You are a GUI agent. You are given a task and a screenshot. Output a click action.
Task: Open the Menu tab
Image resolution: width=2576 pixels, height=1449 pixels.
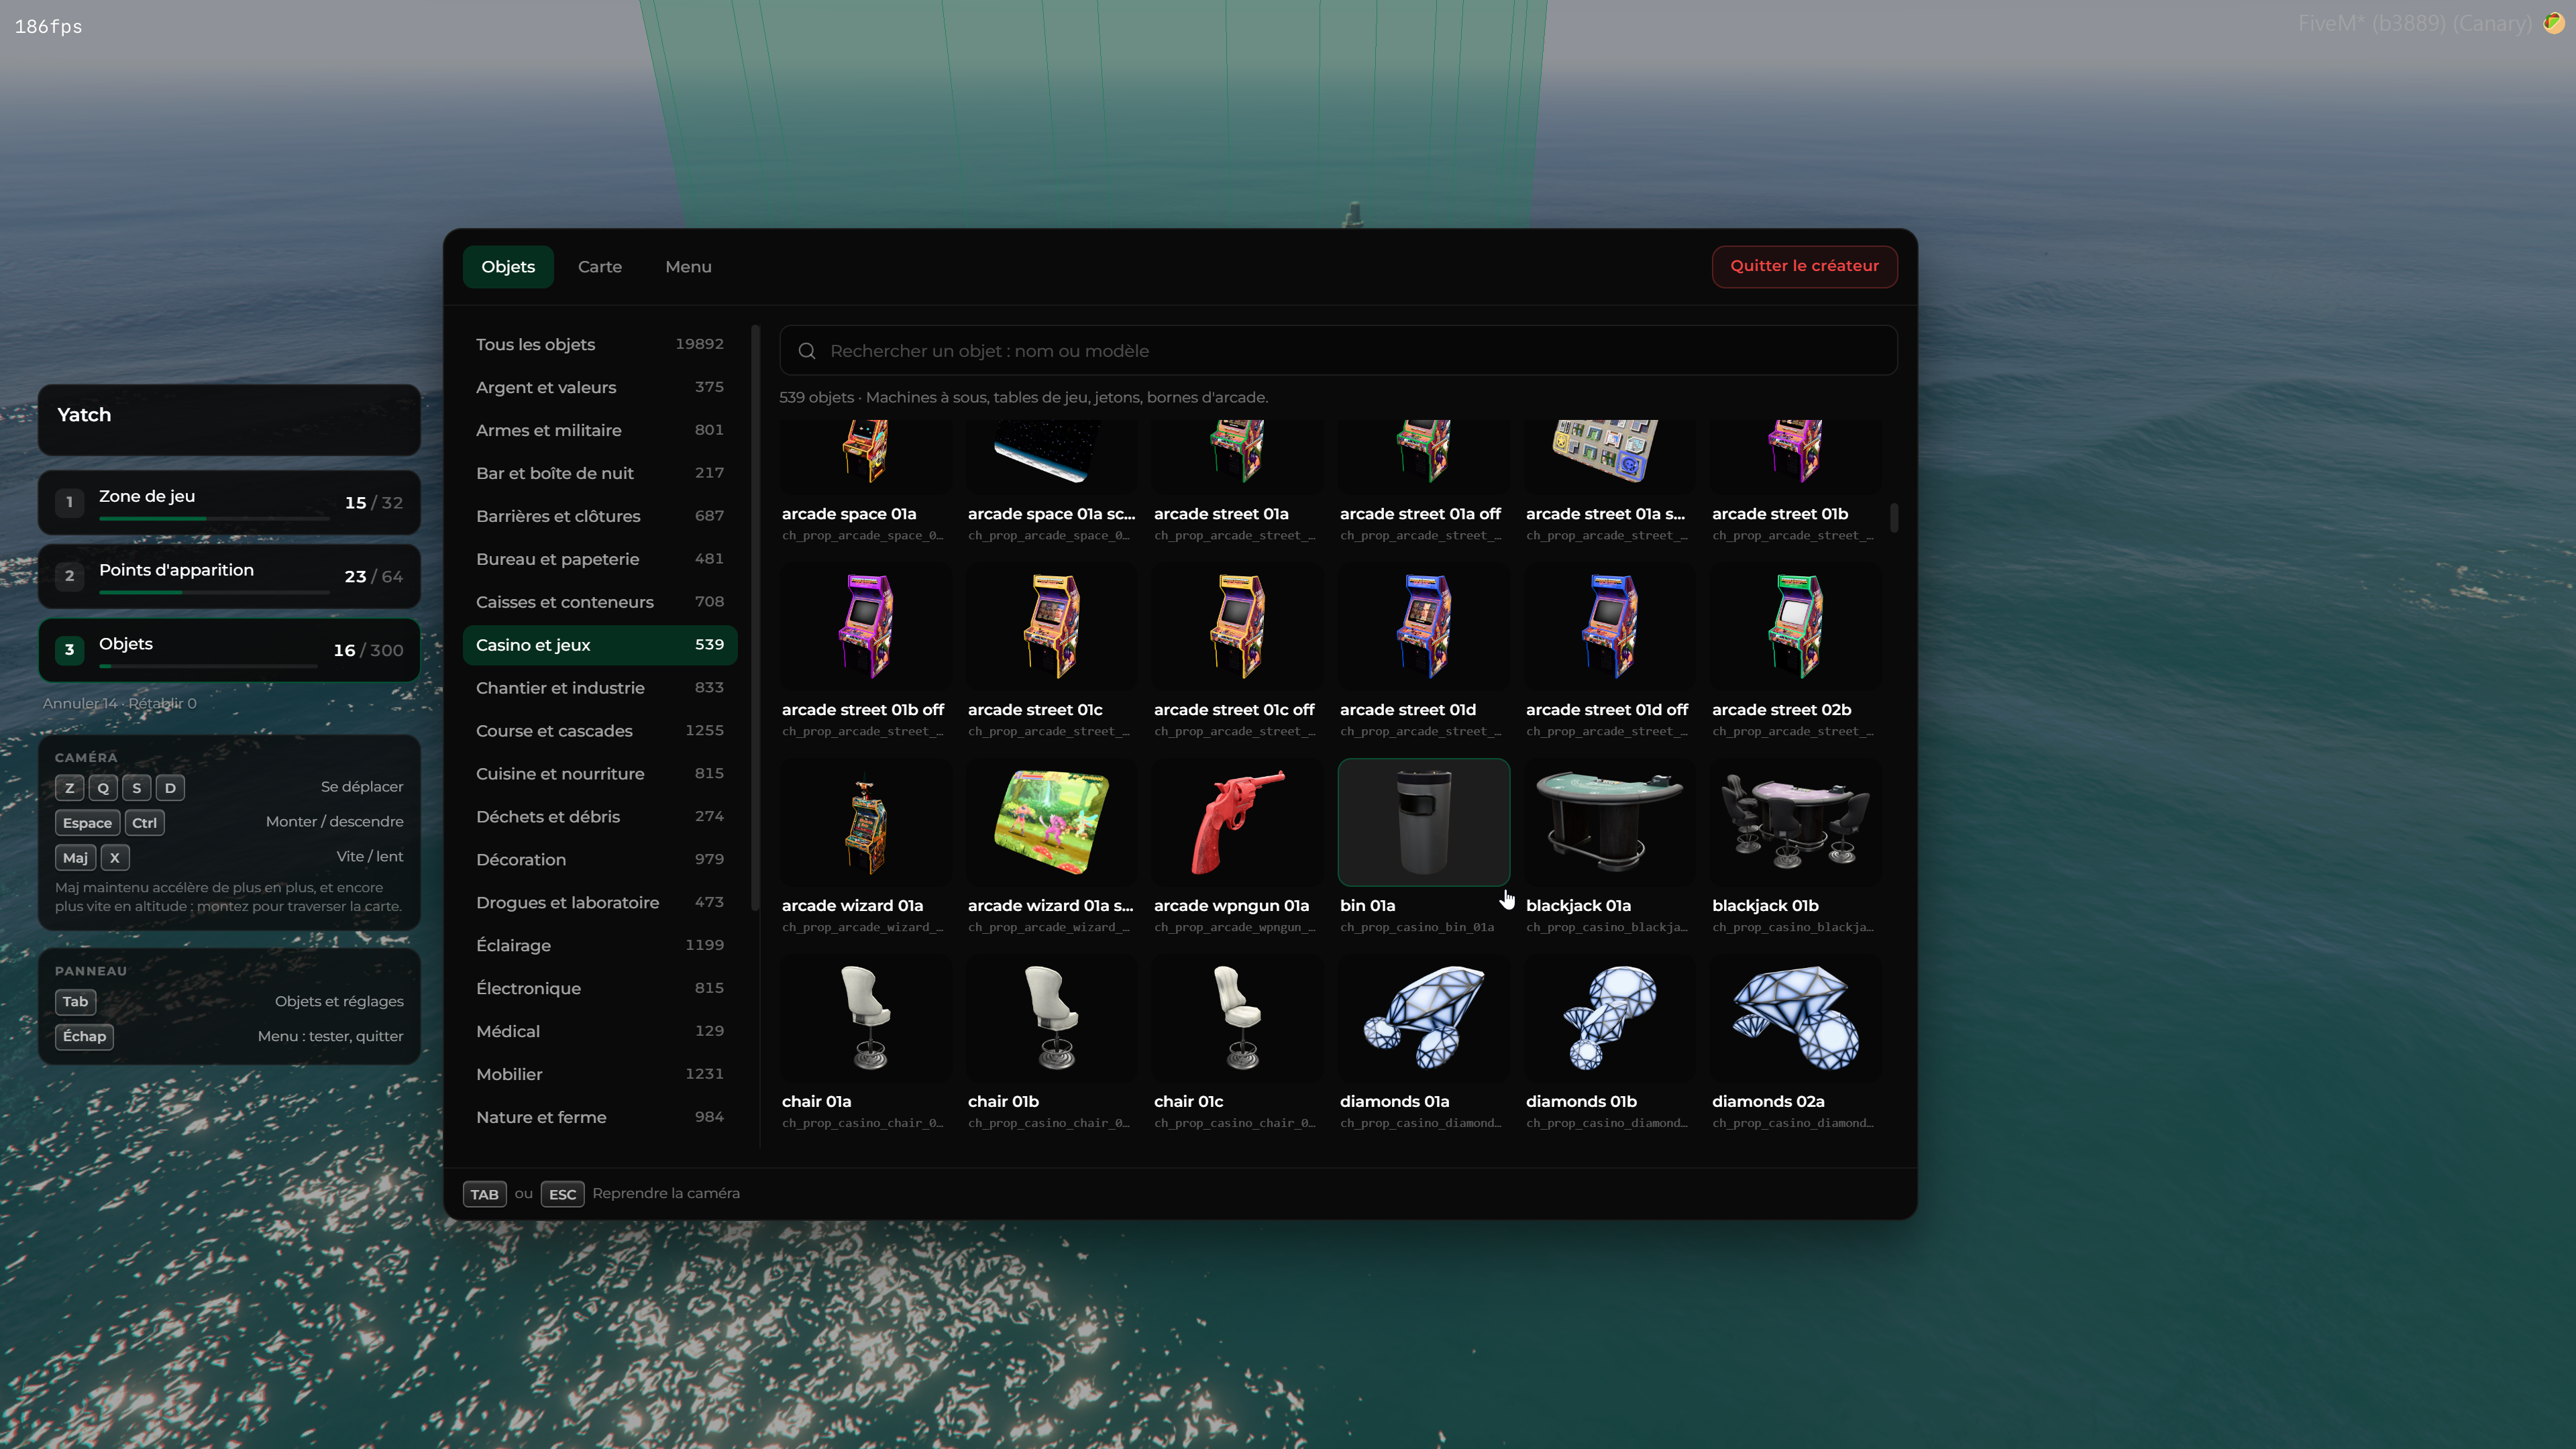(x=688, y=267)
